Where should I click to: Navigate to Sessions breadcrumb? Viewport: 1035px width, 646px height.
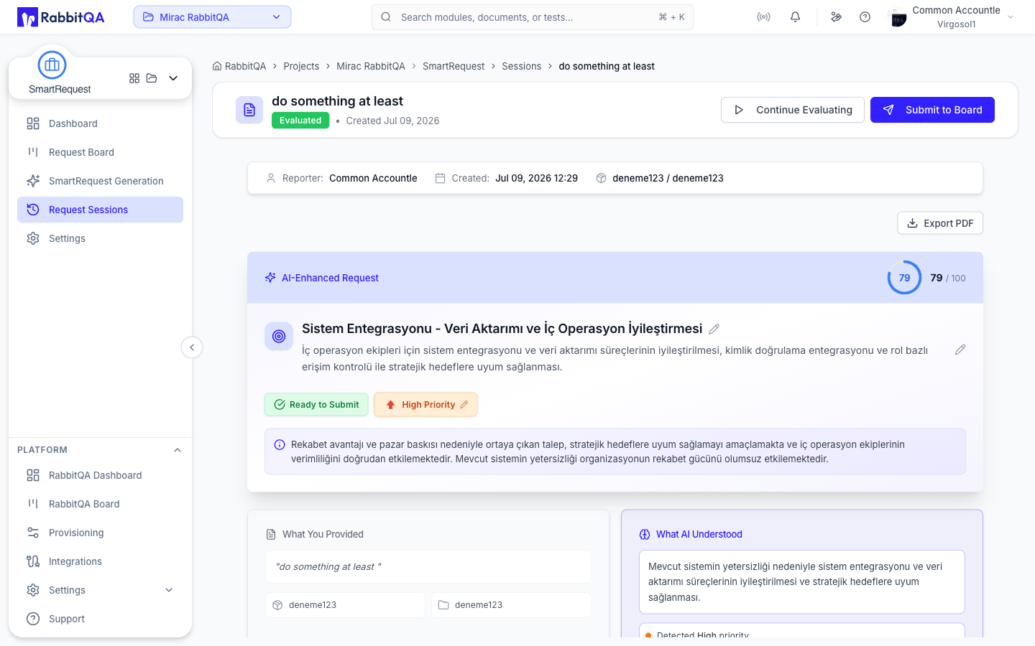point(522,66)
